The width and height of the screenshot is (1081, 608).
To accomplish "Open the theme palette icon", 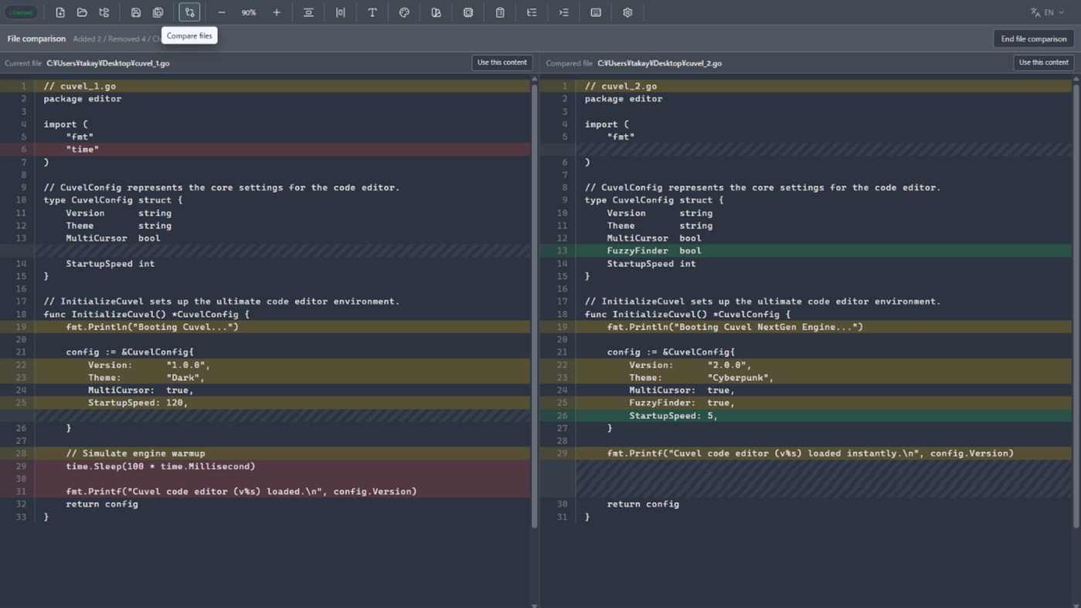I will (404, 12).
